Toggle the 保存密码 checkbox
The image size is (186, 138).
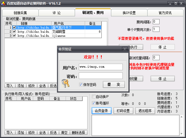81,84
